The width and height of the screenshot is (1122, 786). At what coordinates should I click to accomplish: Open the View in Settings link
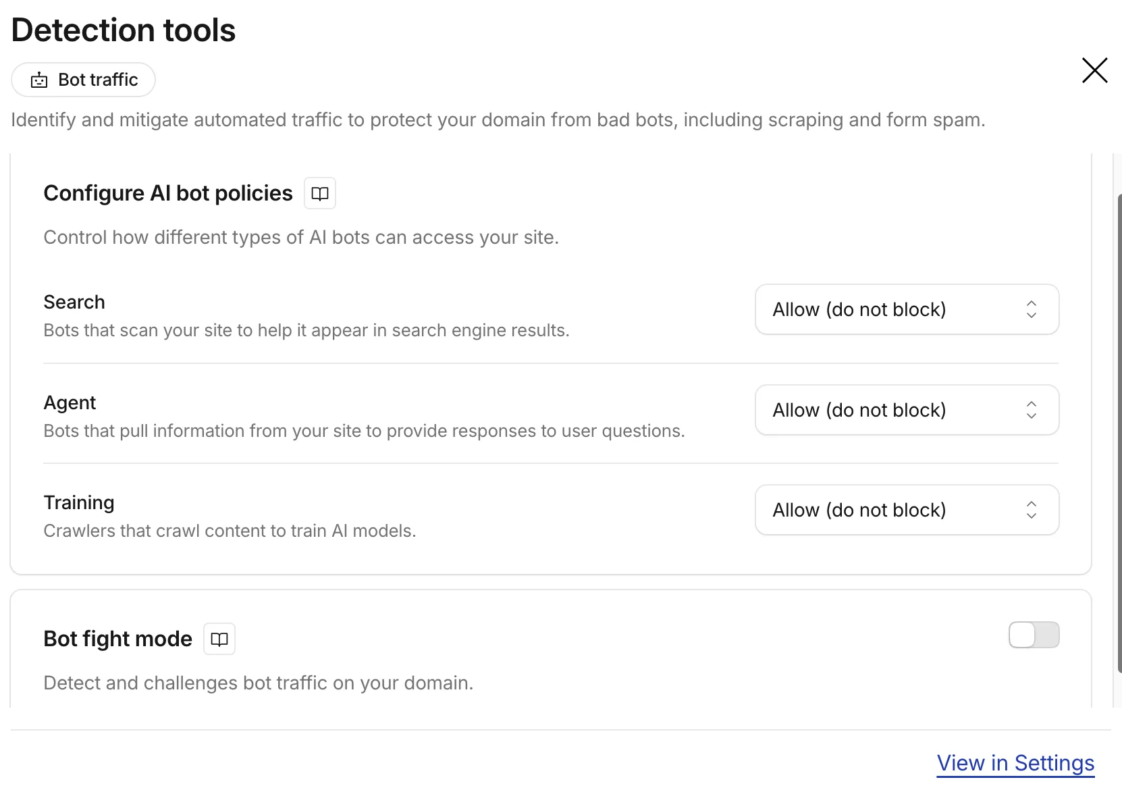pyautogui.click(x=1015, y=763)
